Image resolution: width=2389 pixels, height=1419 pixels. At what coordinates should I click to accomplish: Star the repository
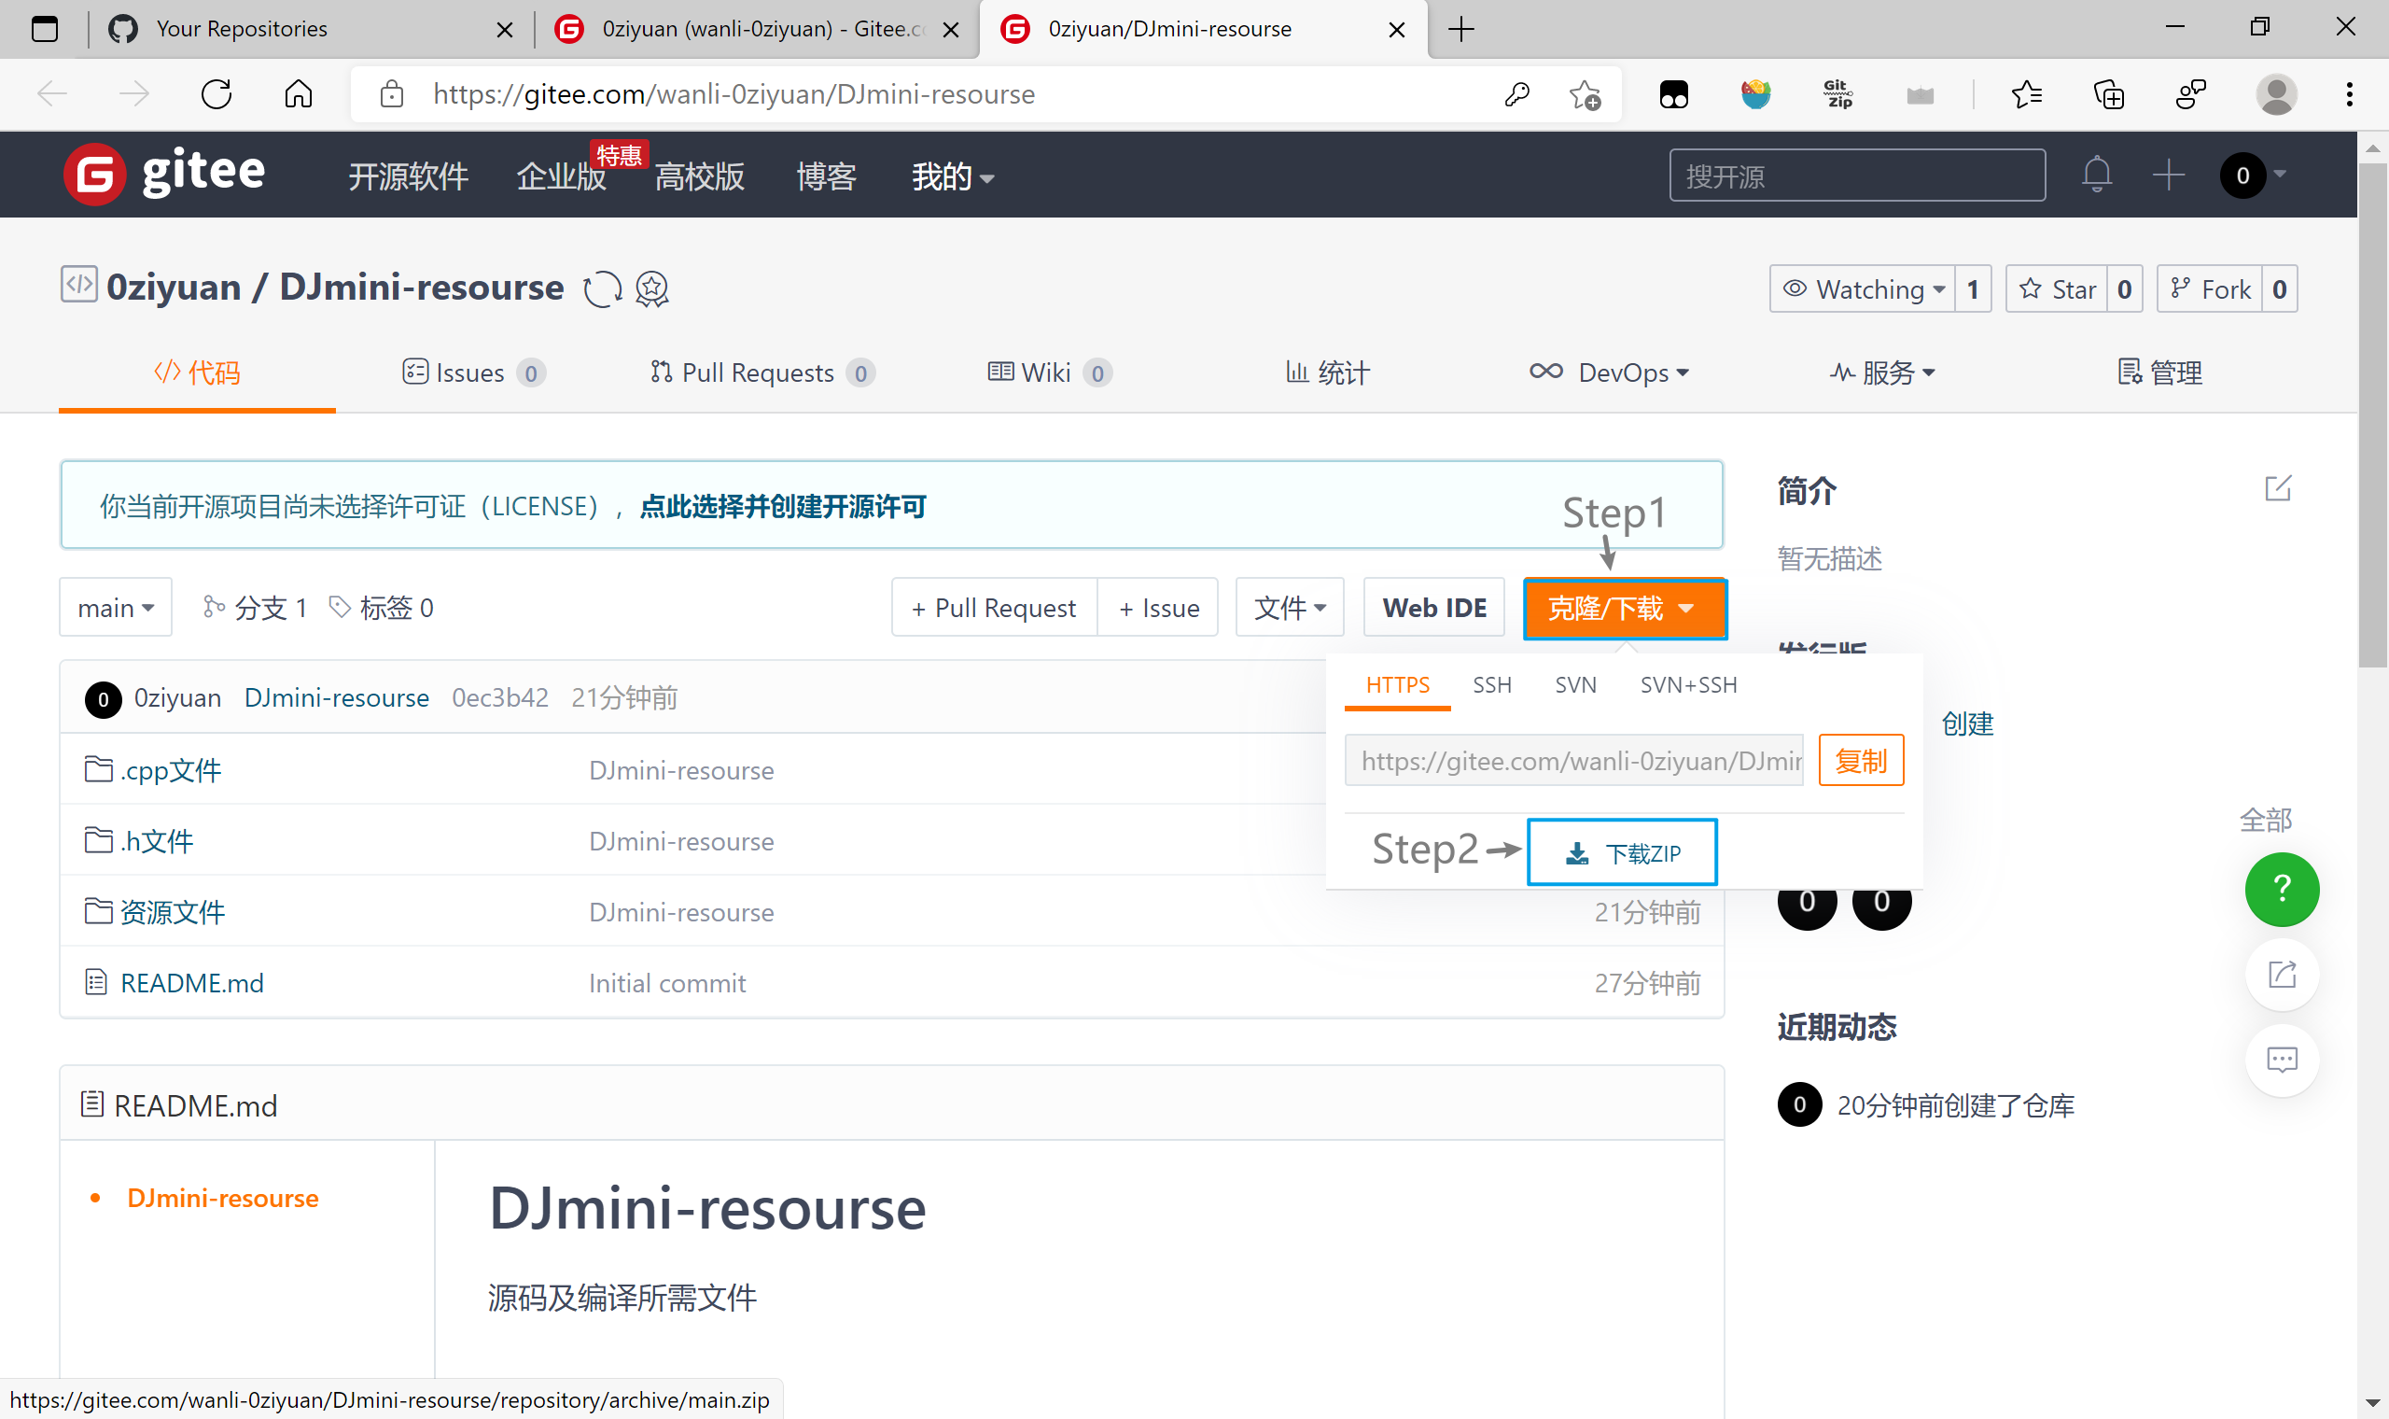click(x=2057, y=288)
